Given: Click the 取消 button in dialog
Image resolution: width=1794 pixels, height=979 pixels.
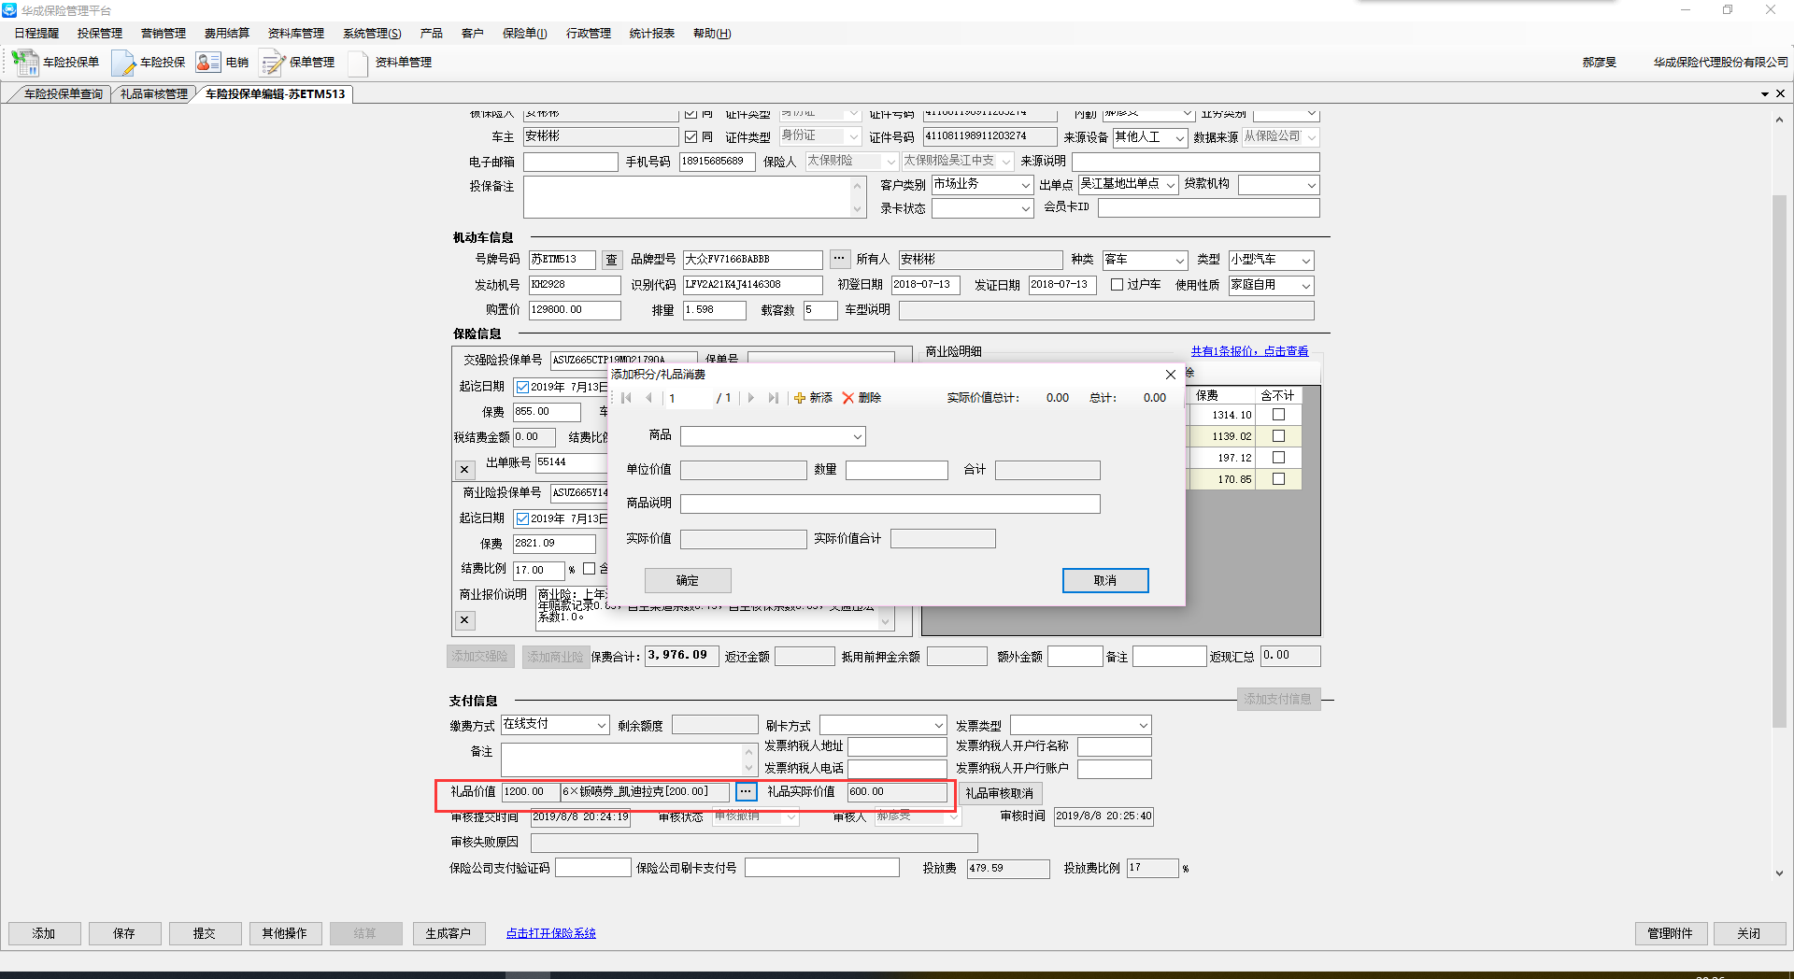Looking at the screenshot, I should (1104, 580).
